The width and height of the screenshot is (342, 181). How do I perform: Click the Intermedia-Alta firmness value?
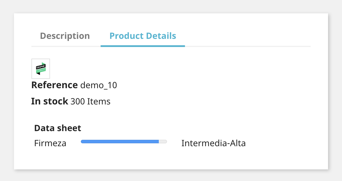213,143
